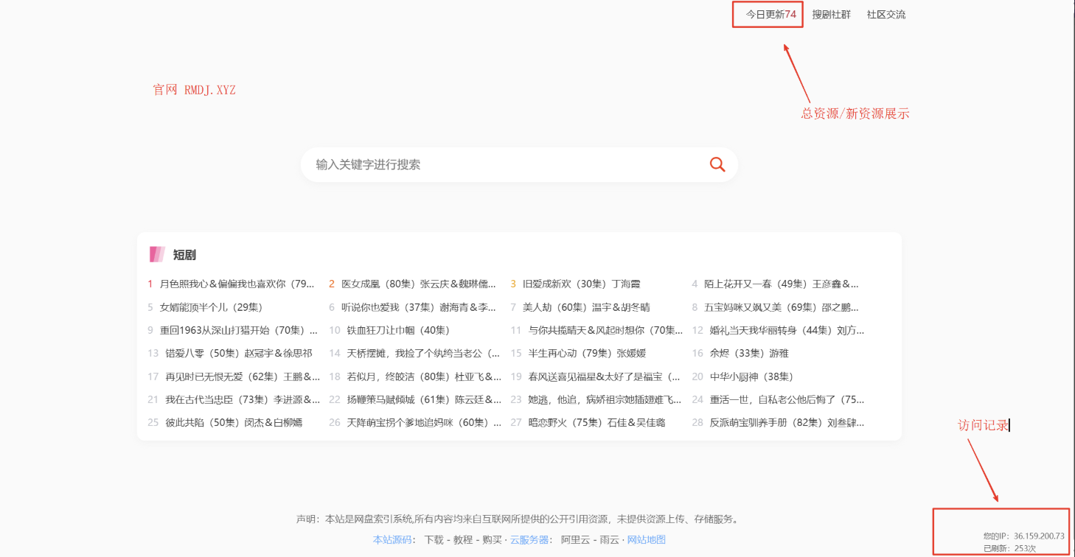
Task: Click 阿里云 in the footer
Action: pyautogui.click(x=574, y=539)
